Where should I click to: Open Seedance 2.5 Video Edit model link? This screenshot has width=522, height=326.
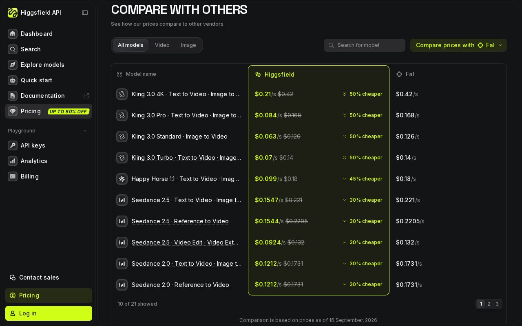(x=185, y=242)
